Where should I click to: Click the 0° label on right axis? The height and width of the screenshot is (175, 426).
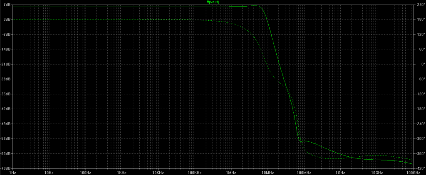[x=418, y=64]
